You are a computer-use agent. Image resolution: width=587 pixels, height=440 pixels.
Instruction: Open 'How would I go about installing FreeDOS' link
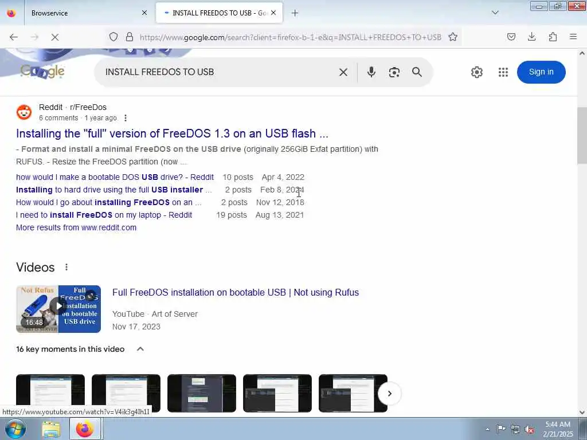coord(108,202)
